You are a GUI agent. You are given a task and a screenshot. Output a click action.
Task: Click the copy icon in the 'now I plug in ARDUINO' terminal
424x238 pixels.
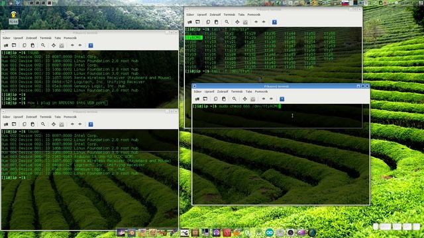click(x=25, y=46)
